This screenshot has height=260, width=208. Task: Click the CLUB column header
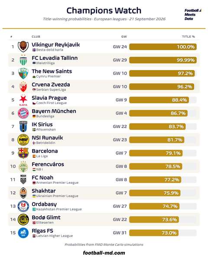click(x=36, y=37)
